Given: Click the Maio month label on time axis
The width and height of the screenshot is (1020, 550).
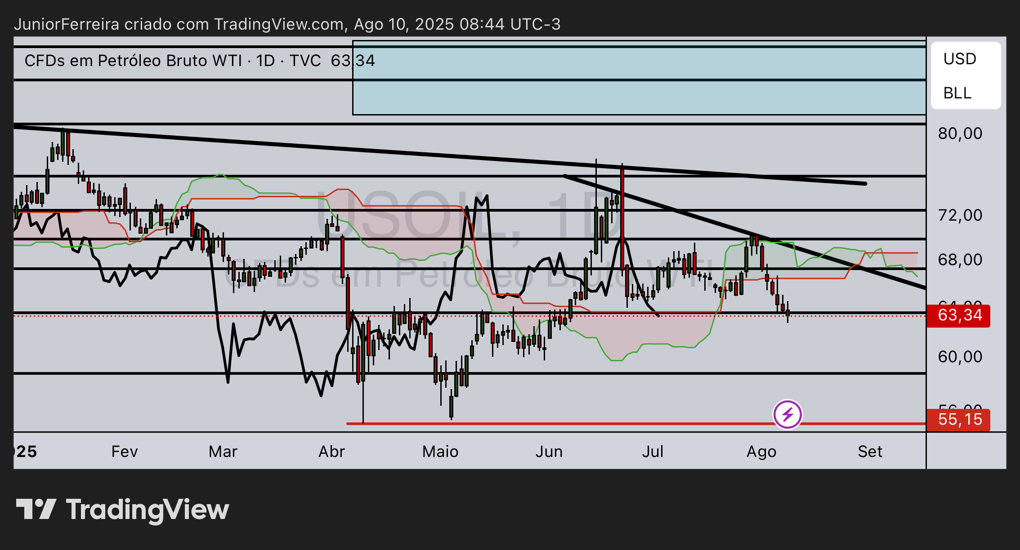Looking at the screenshot, I should (440, 451).
